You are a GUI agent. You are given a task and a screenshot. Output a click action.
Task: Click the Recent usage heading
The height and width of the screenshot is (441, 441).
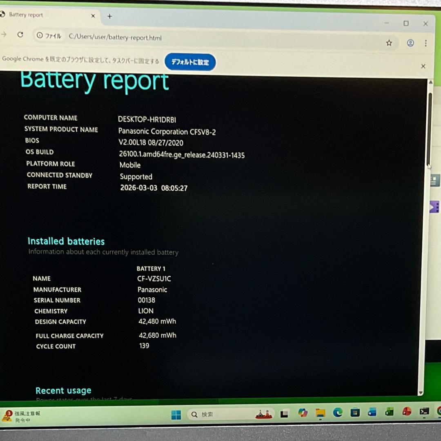[x=63, y=391]
